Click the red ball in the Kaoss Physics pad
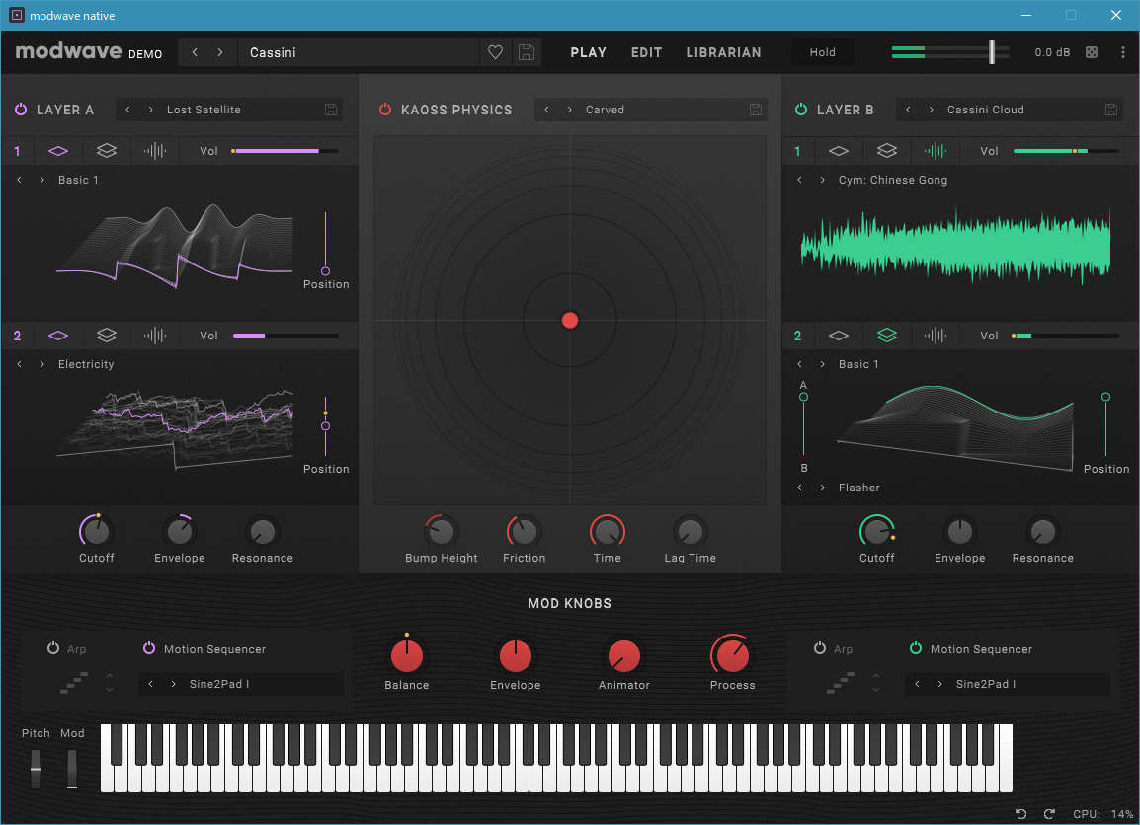 point(570,320)
